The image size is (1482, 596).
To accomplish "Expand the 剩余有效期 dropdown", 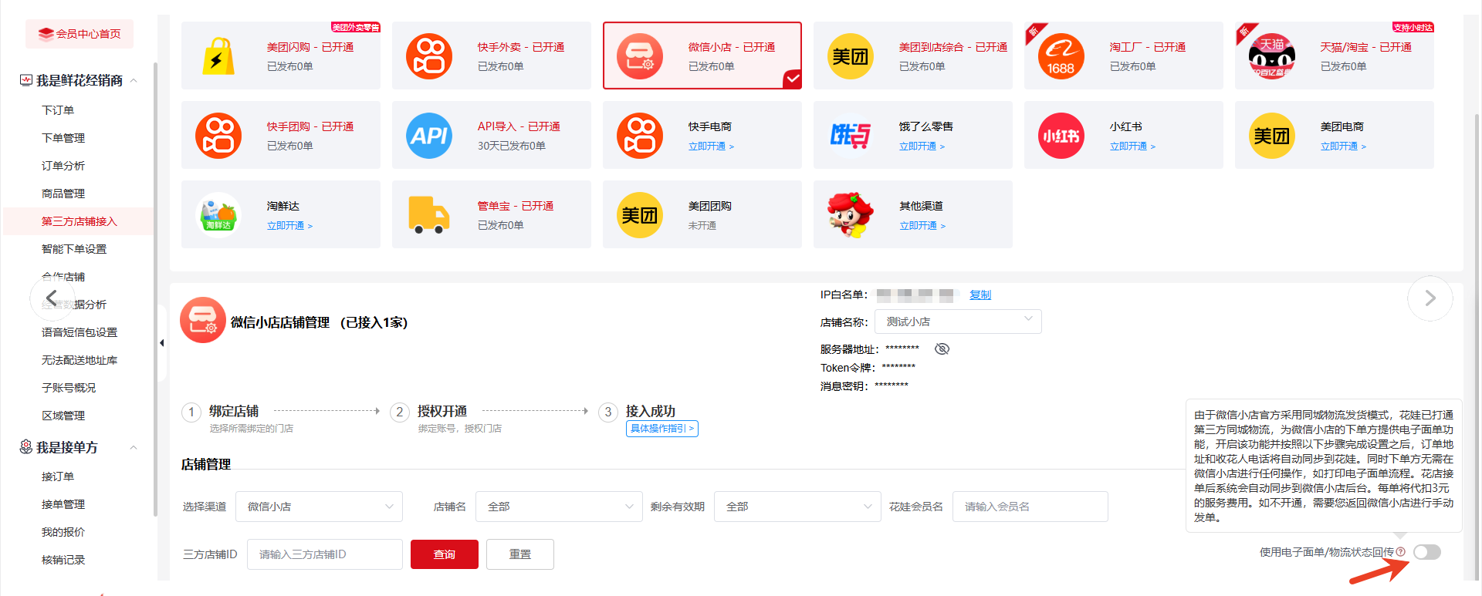I will tap(797, 507).
